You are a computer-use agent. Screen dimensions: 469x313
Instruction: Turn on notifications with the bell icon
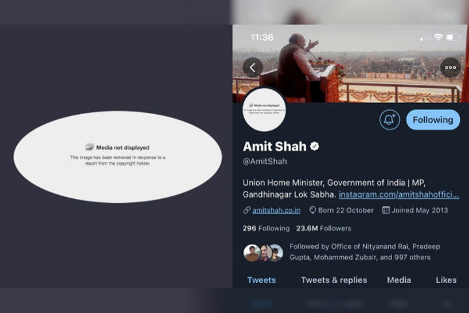390,120
